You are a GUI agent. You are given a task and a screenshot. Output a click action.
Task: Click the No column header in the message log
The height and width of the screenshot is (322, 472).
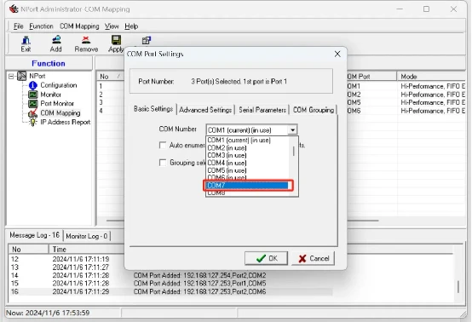[28, 250]
